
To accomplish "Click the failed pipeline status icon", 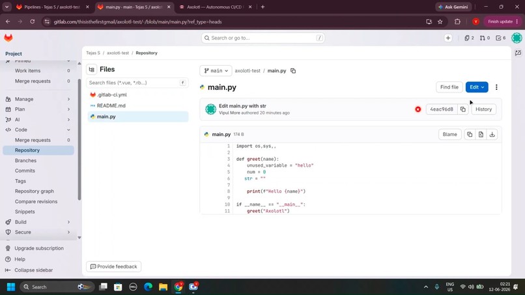I will click(418, 109).
